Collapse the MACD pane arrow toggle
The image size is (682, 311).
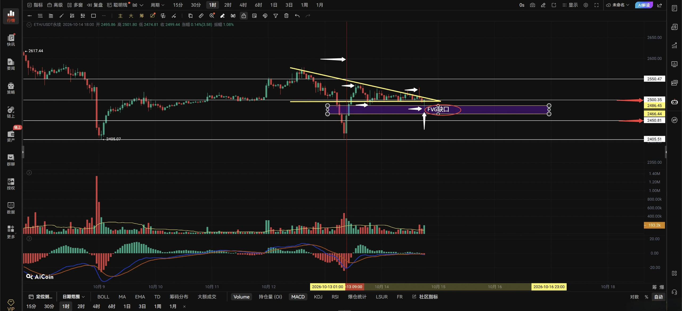tap(29, 239)
